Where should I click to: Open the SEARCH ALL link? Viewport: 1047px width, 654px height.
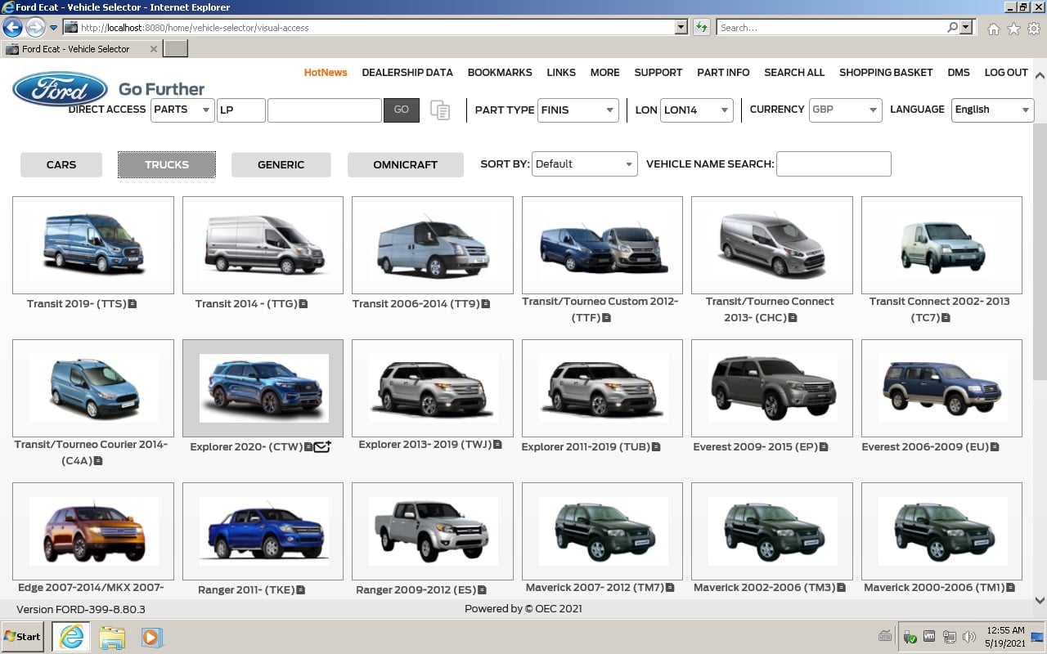click(x=794, y=73)
